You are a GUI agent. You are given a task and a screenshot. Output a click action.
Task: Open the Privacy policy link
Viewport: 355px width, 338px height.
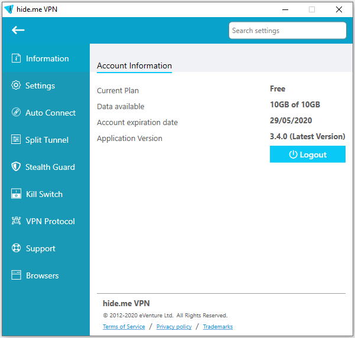point(174,327)
